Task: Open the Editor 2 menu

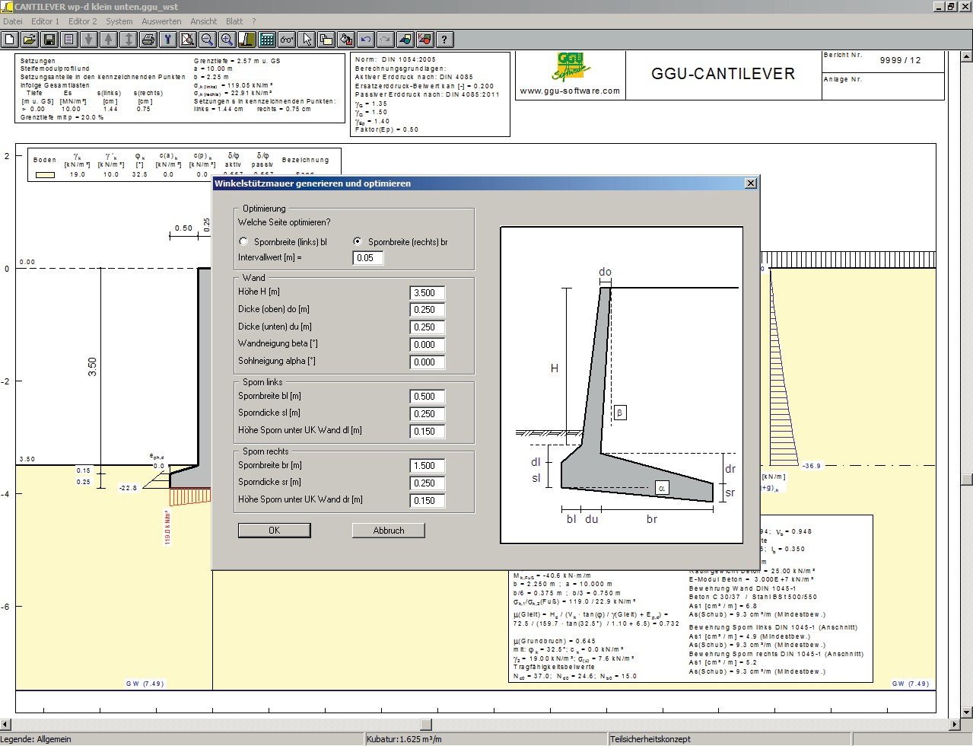Action: point(83,21)
